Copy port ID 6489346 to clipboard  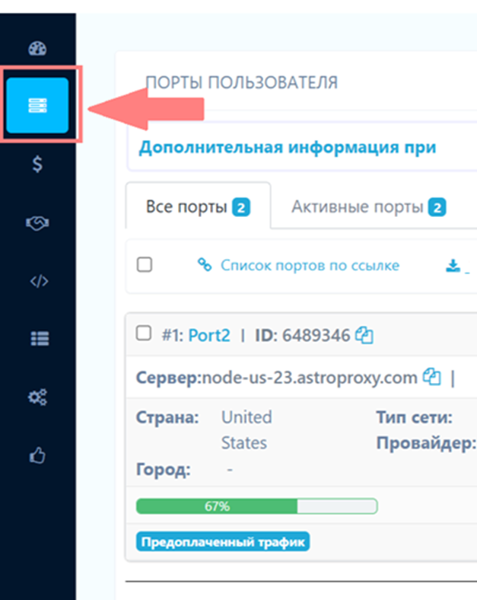(x=364, y=336)
